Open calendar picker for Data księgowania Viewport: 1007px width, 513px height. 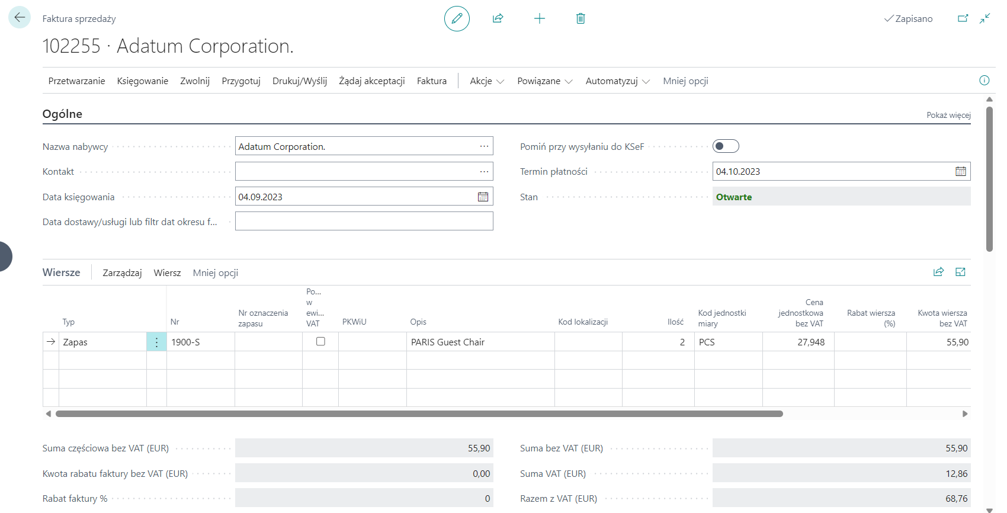(483, 197)
